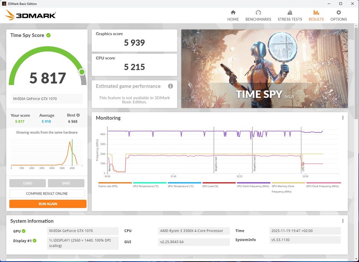Click the Best score 6 565
The width and height of the screenshot is (359, 262).
point(73,122)
